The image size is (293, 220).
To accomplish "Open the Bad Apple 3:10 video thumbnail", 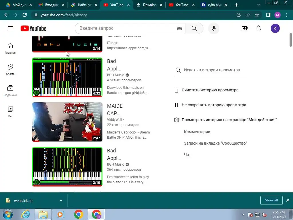I will tap(67, 167).
